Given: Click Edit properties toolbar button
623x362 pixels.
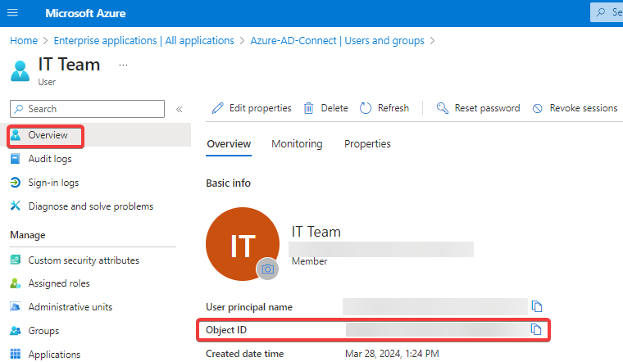Looking at the screenshot, I should coord(252,108).
